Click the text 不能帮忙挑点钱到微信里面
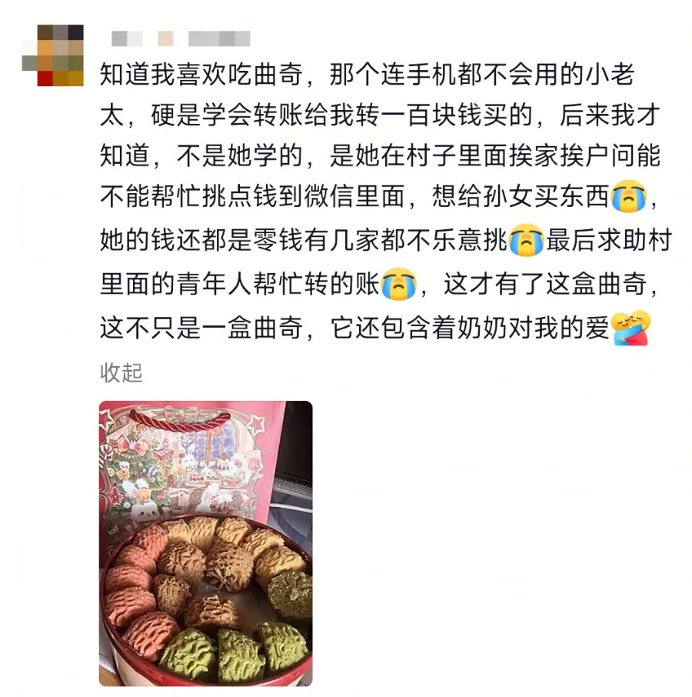 pos(253,196)
